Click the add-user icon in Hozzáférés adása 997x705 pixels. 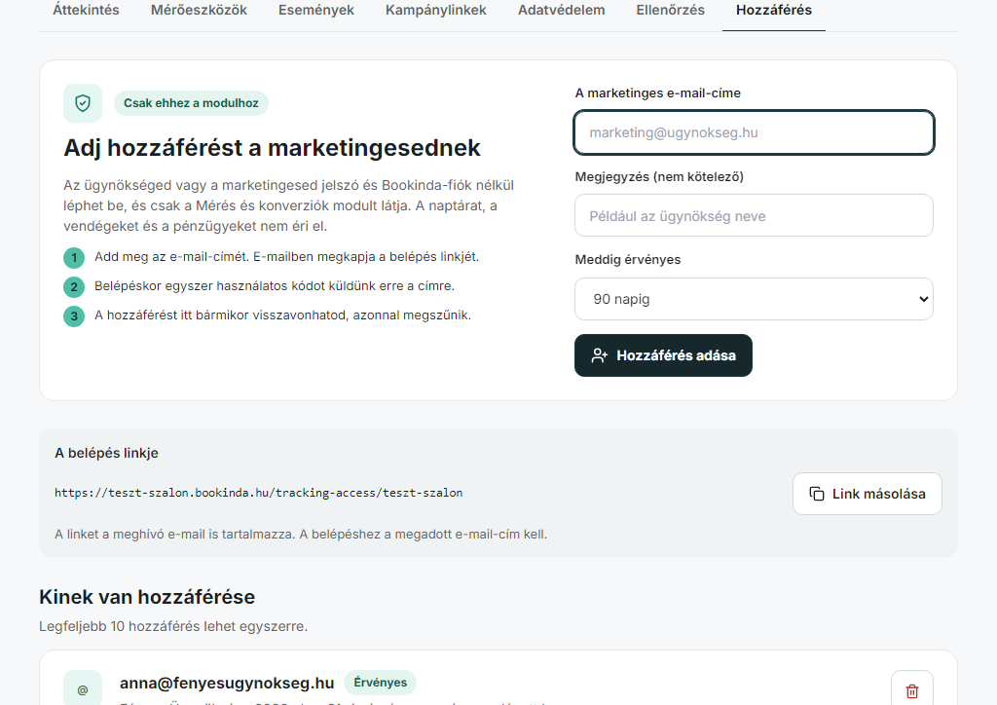[599, 355]
